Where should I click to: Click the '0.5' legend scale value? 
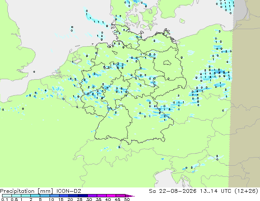tap(14, 199)
